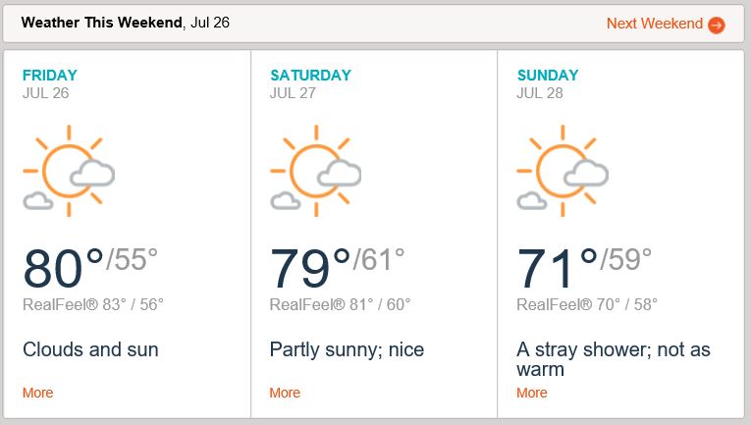Open the Next Weekend link
The width and height of the screenshot is (751, 425).
coord(654,24)
